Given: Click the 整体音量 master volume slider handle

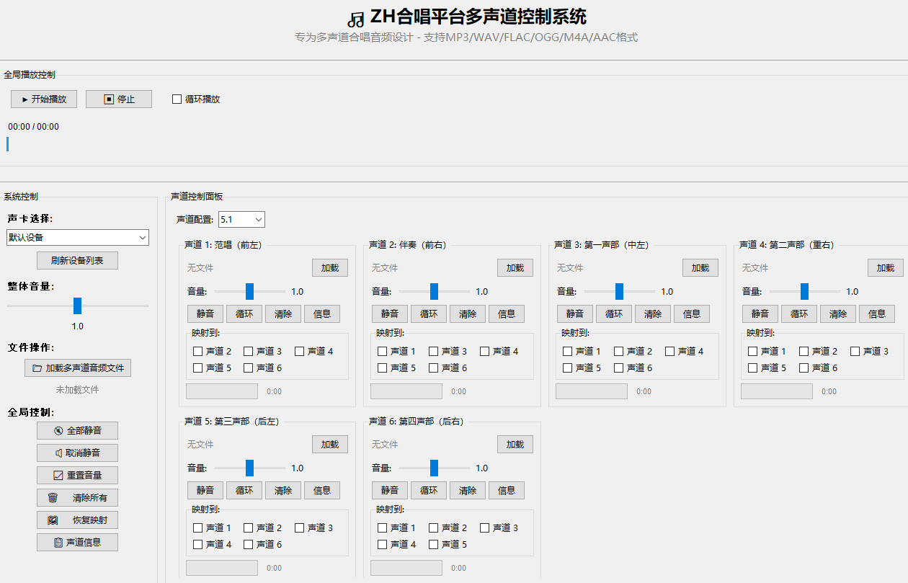Looking at the screenshot, I should pyautogui.click(x=77, y=306).
